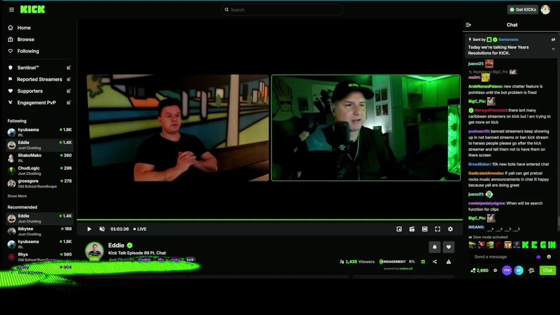Screen dimensions: 560x315
Task: Open ibbytee channel in Recommended list
Action: pos(39,231)
